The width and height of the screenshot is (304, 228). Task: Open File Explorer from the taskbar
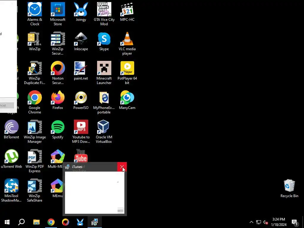(36, 222)
